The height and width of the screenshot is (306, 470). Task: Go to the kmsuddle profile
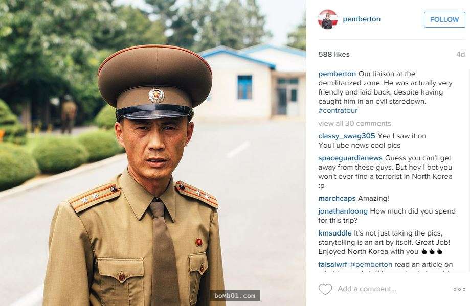point(335,233)
